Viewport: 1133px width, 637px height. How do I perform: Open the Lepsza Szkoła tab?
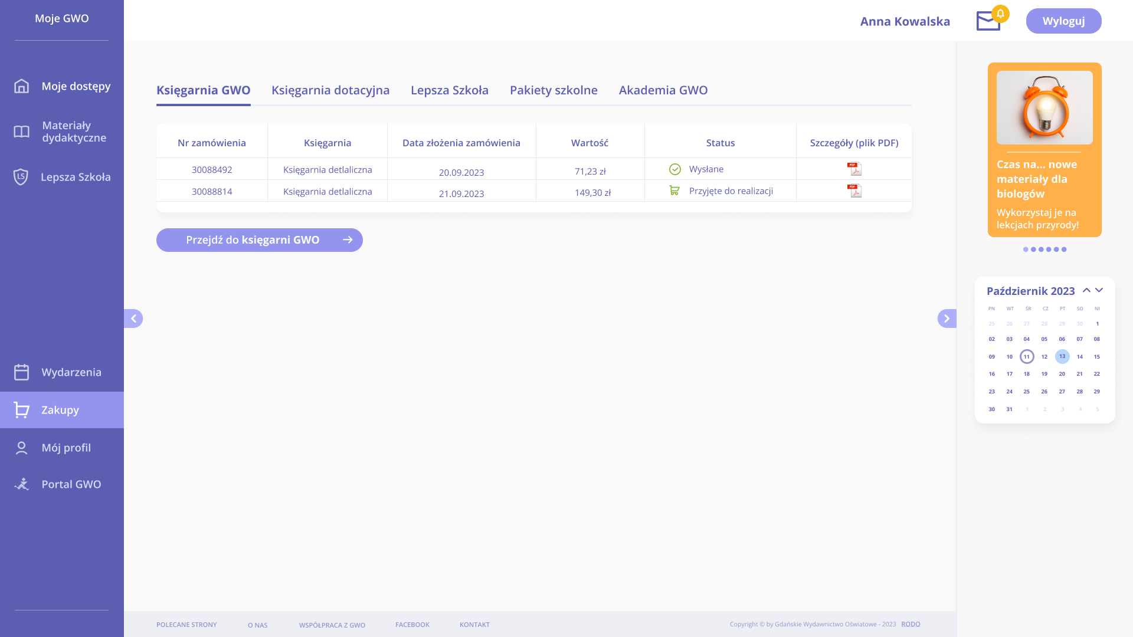coord(450,90)
